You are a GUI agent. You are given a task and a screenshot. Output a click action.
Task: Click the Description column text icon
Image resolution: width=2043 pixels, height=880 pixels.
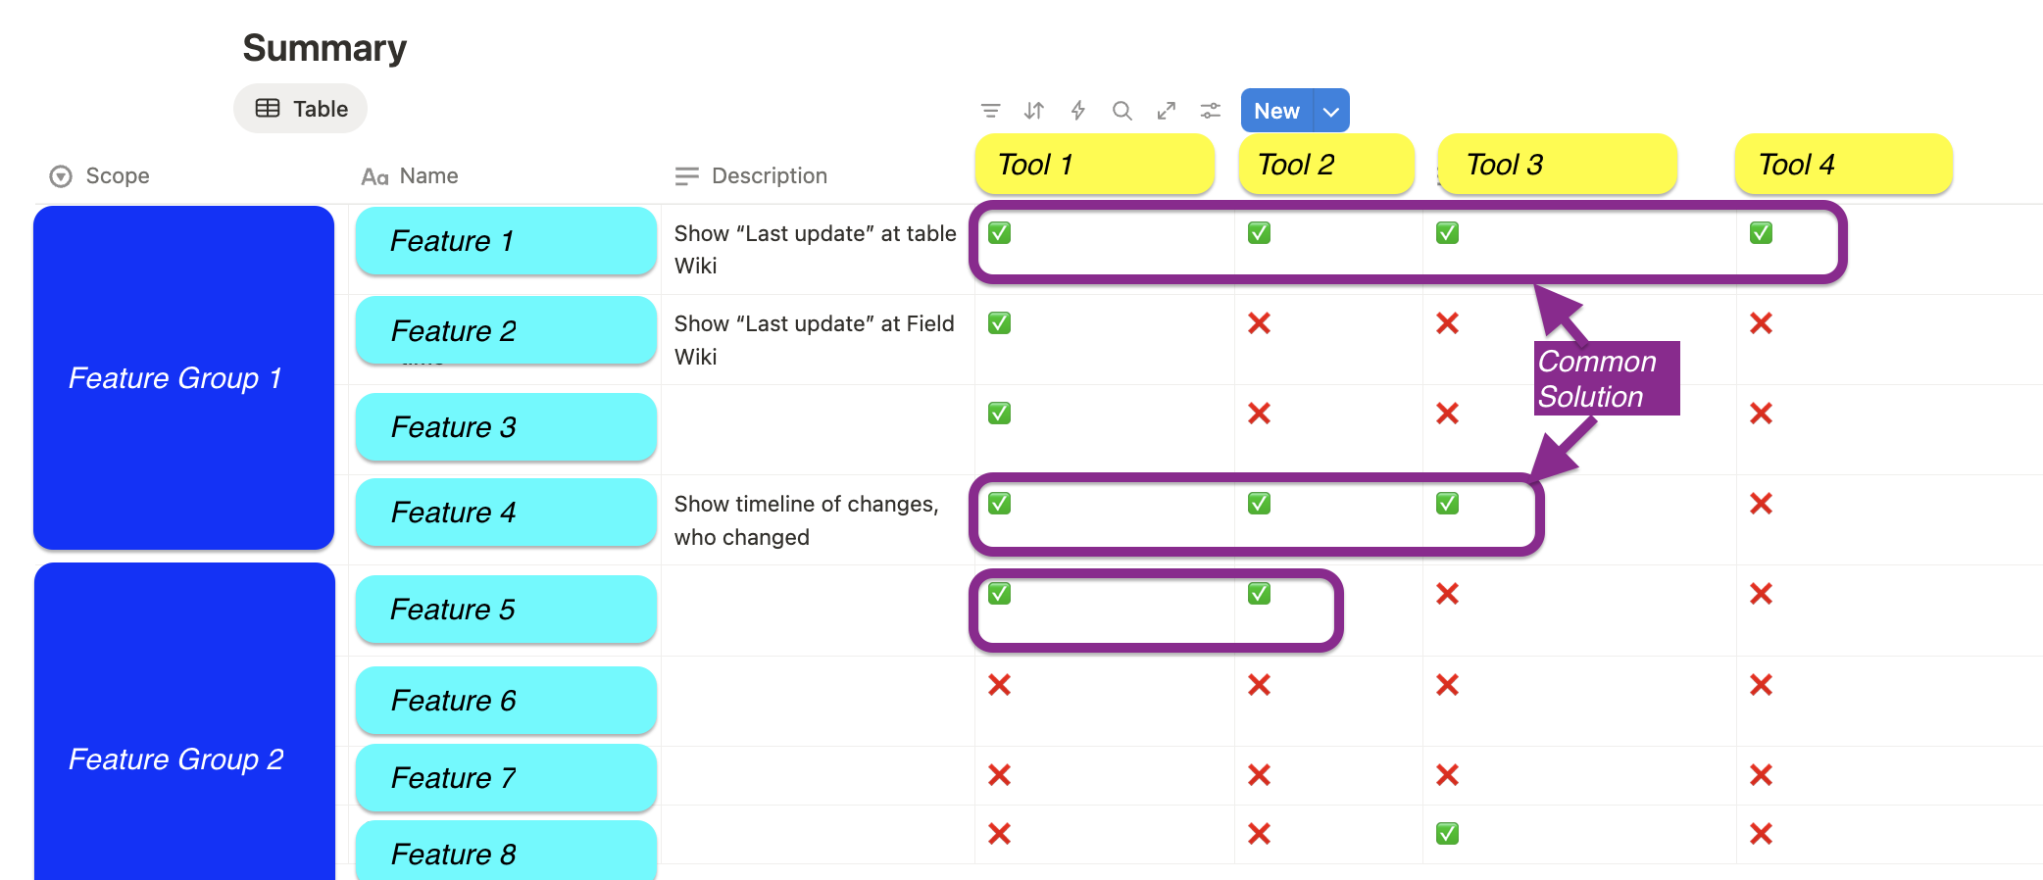click(686, 176)
